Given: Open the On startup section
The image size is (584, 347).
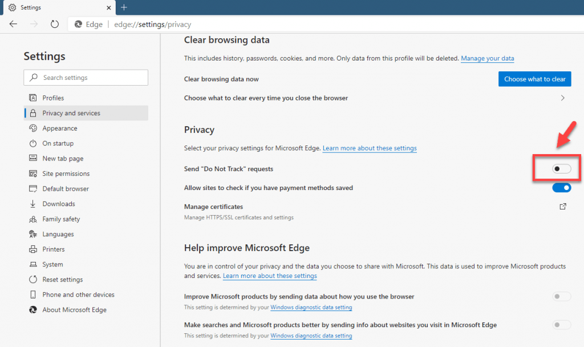Looking at the screenshot, I should [59, 143].
